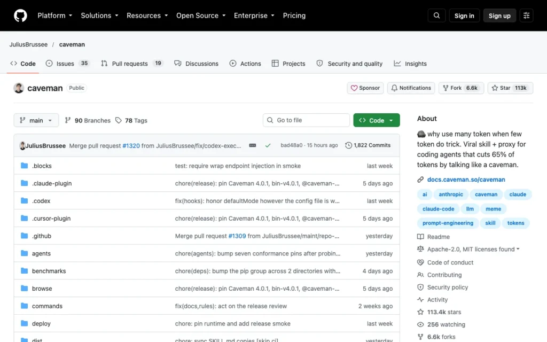The image size is (547, 342).
Task: Click the Sign in button
Action: click(x=464, y=15)
